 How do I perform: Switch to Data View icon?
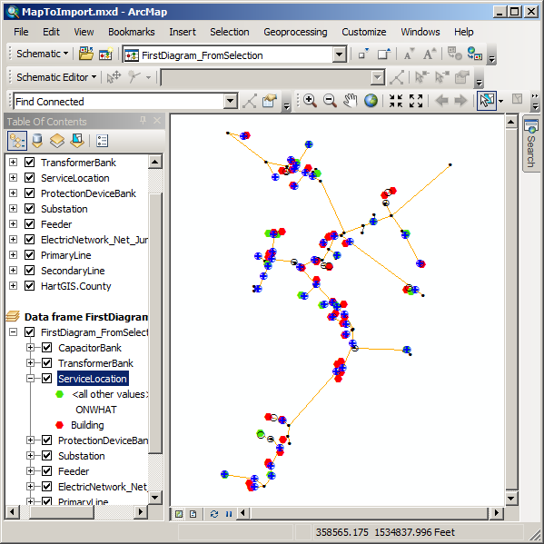coord(179,513)
